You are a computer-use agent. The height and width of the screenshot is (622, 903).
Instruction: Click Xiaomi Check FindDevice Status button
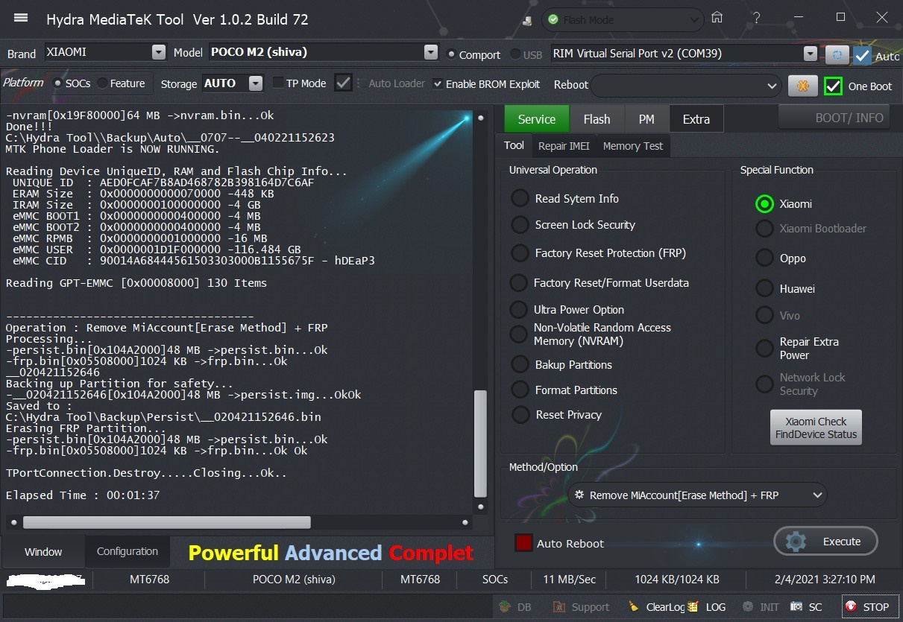coord(816,428)
